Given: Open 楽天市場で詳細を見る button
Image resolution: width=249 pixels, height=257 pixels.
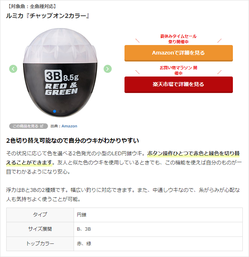Looking at the screenshot, I should pyautogui.click(x=178, y=84).
